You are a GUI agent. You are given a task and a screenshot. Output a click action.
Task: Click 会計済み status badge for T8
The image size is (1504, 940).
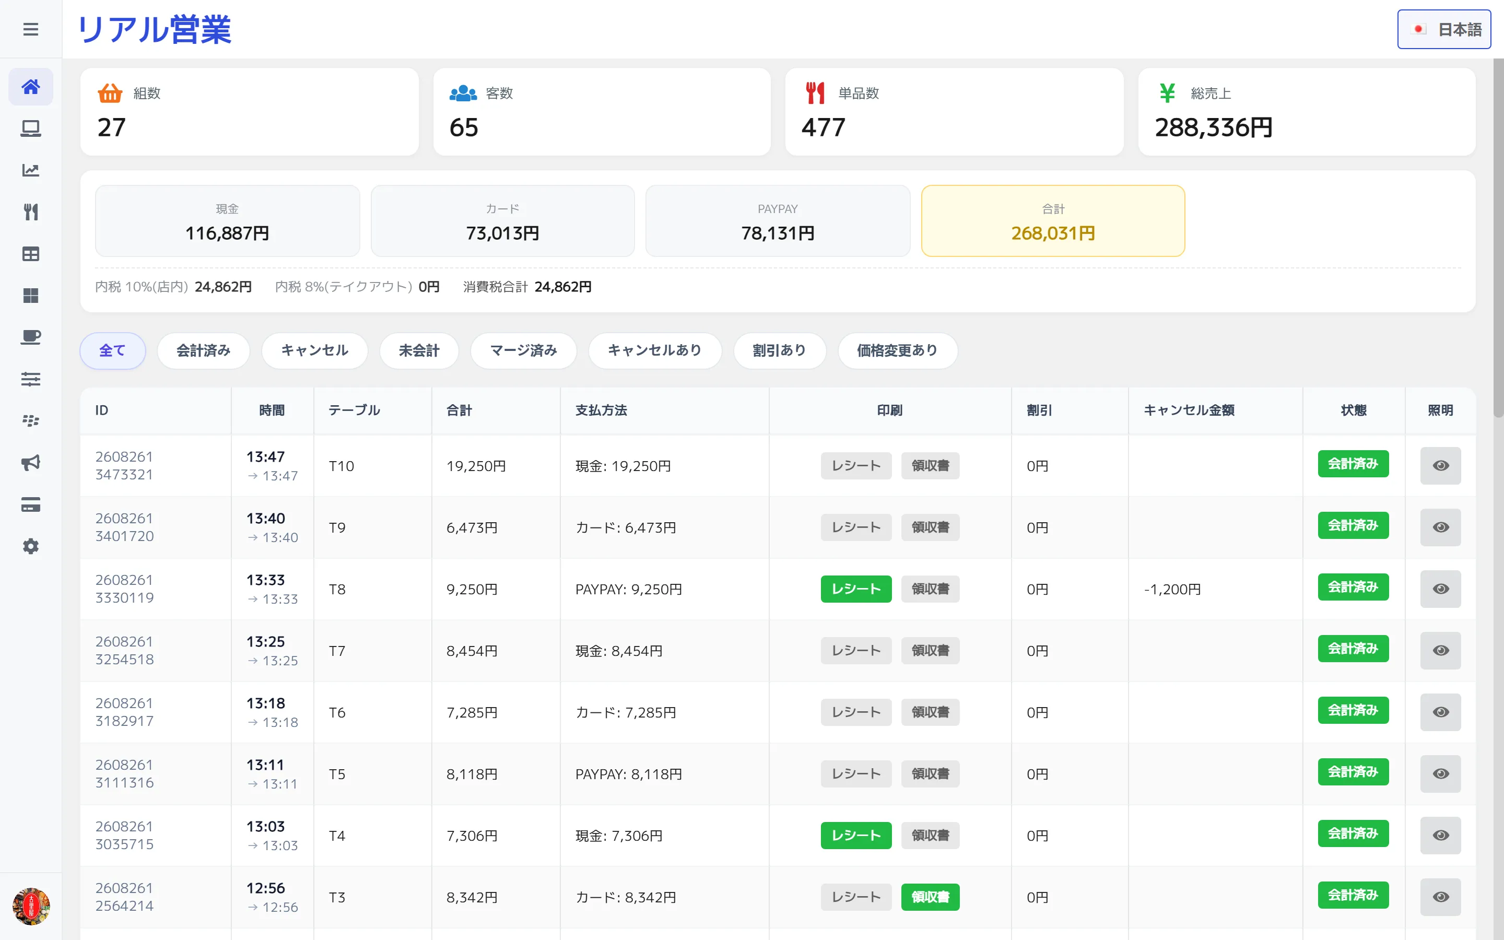click(1353, 587)
